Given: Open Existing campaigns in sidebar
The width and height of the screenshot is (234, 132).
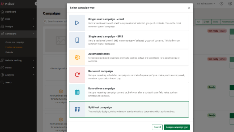Looking at the screenshot, I should (x=14, y=47).
